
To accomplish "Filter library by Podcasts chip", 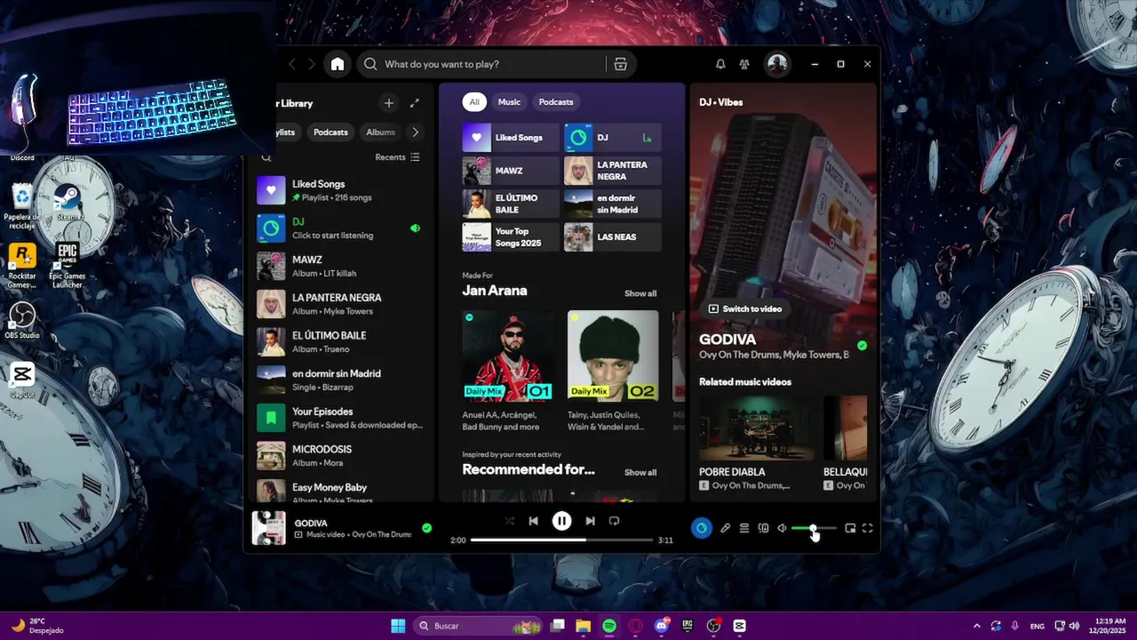I will click(330, 132).
